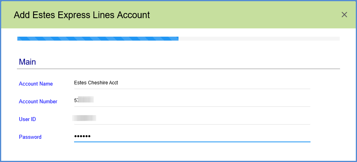Click the 'Estes Cheshire Acct' text

[96, 83]
